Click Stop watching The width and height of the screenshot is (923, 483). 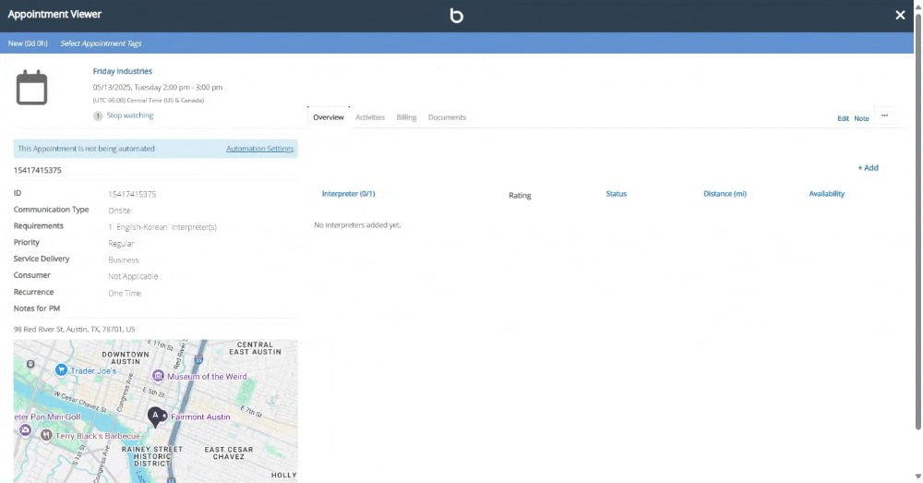[x=130, y=115]
